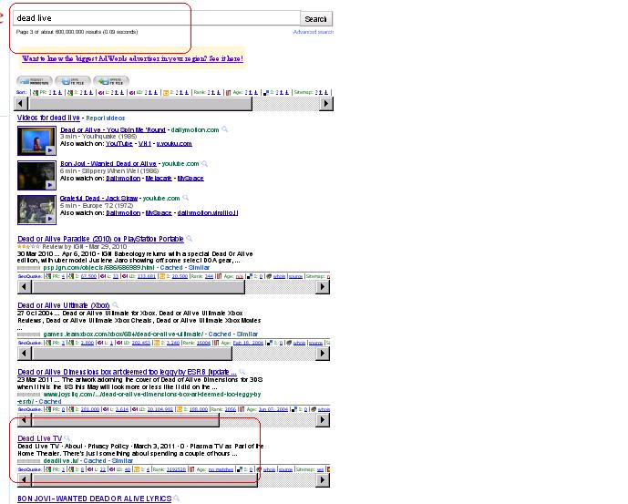Screen dimensions: 628x504
Task: Click the Age archive icon in Sort bar
Action: tap(228, 93)
